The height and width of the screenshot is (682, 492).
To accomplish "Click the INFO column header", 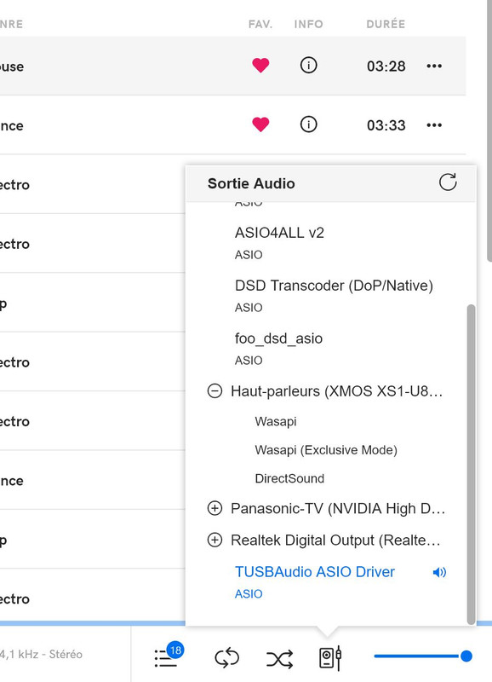I will tap(308, 25).
